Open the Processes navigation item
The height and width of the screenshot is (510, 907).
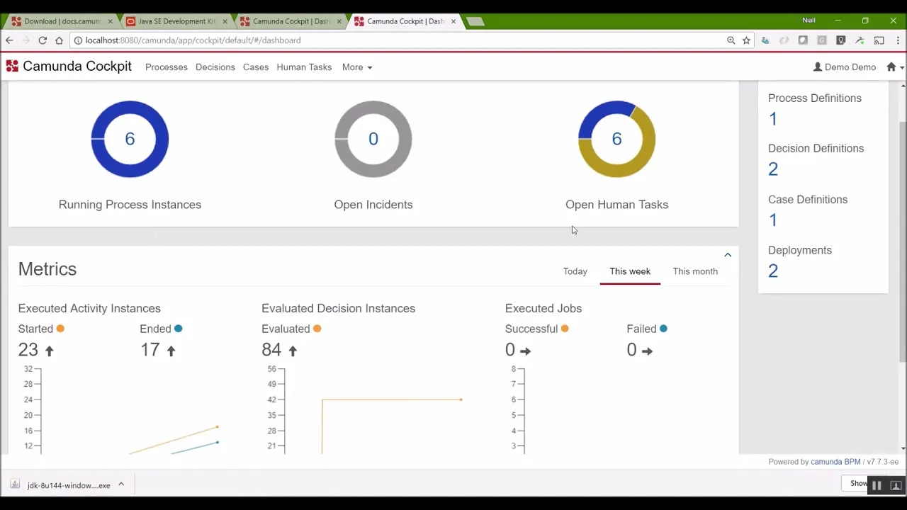[167, 67]
